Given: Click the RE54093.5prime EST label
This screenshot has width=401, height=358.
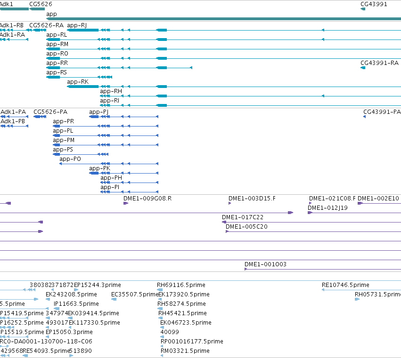Looking at the screenshot, I should pyautogui.click(x=46, y=351).
